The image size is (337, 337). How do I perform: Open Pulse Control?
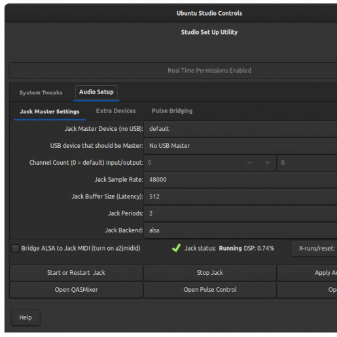click(210, 290)
